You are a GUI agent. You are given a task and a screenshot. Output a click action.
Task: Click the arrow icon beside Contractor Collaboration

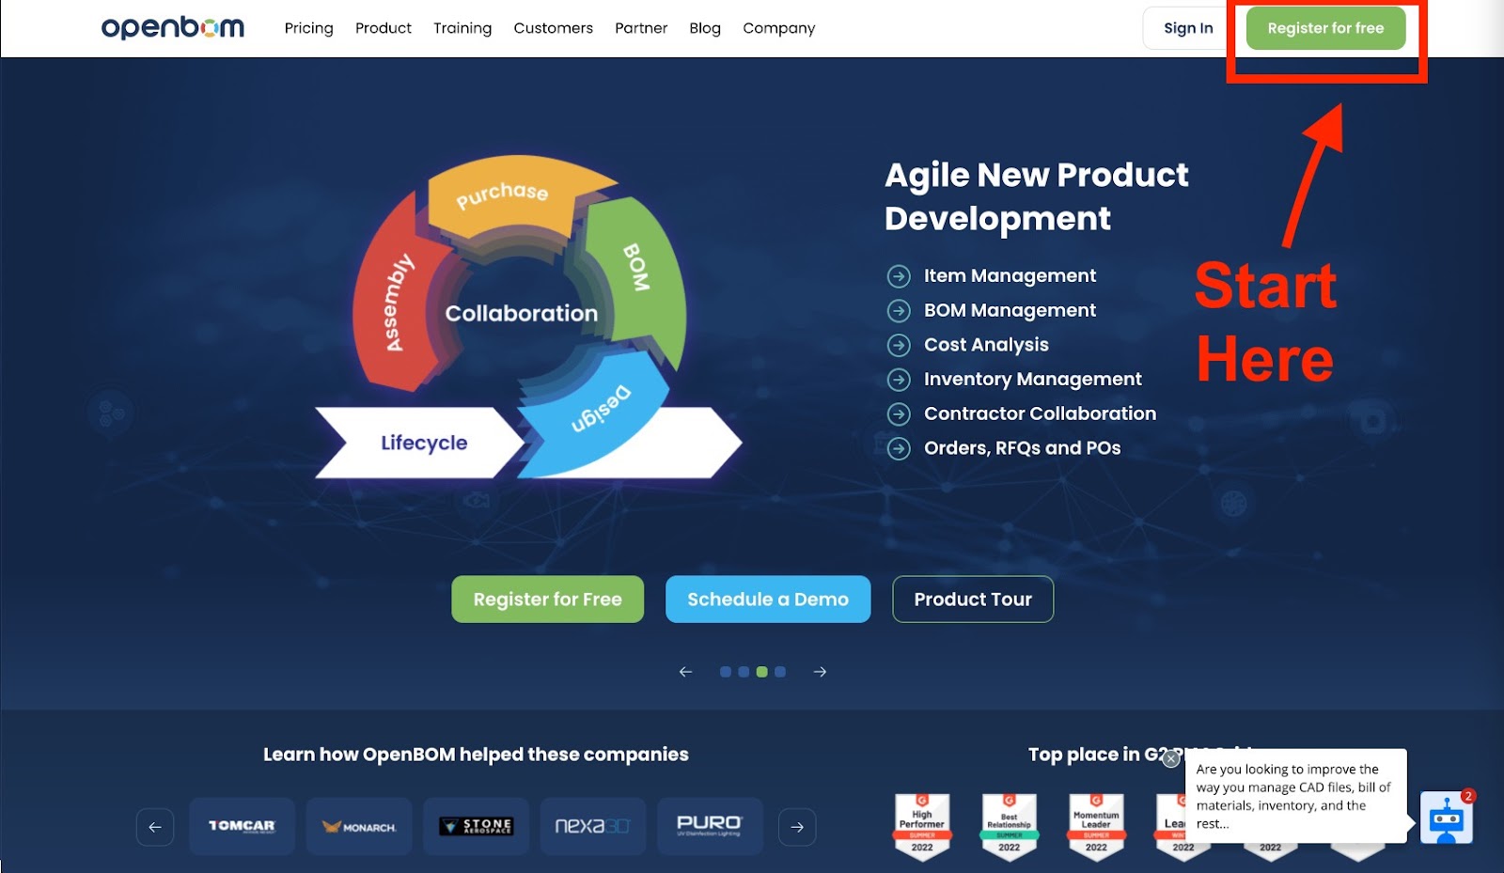pyautogui.click(x=899, y=414)
